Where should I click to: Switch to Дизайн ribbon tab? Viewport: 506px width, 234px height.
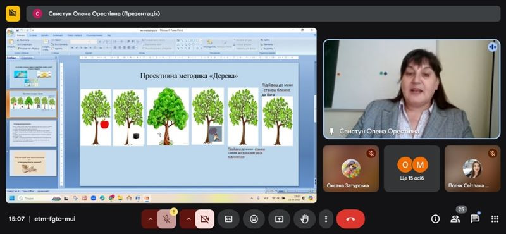point(44,35)
